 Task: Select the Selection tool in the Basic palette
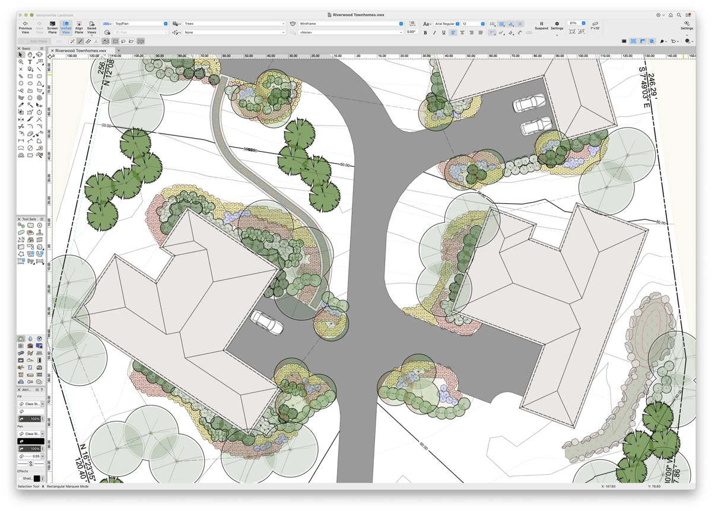[x=20, y=55]
